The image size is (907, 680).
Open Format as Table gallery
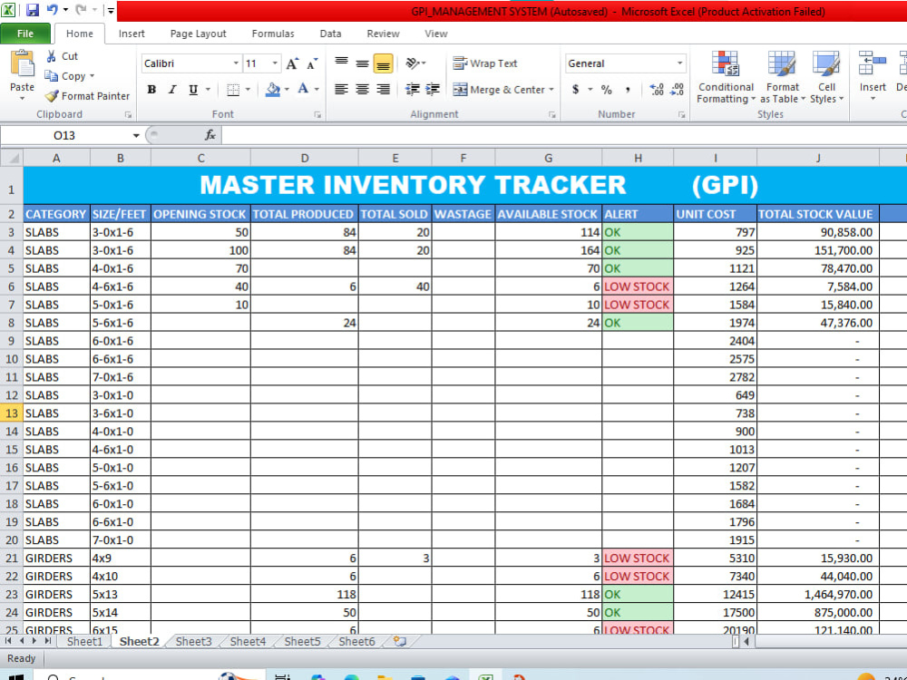782,77
